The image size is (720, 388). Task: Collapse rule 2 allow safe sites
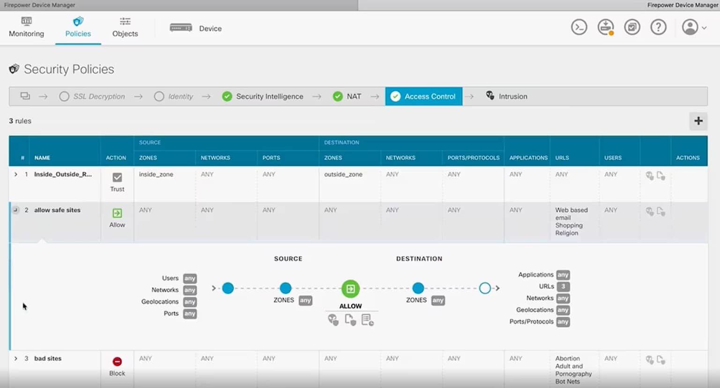pos(15,210)
